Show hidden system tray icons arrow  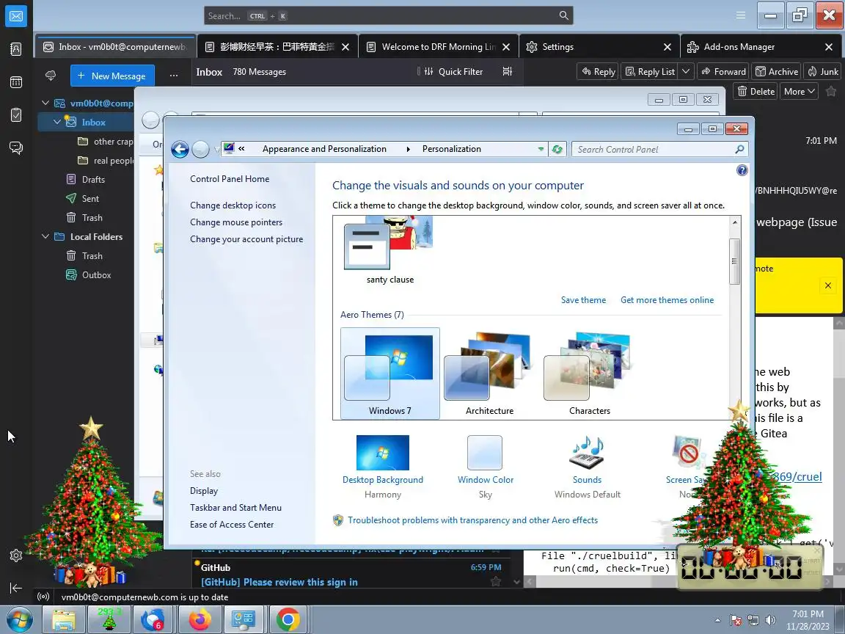[718, 621]
